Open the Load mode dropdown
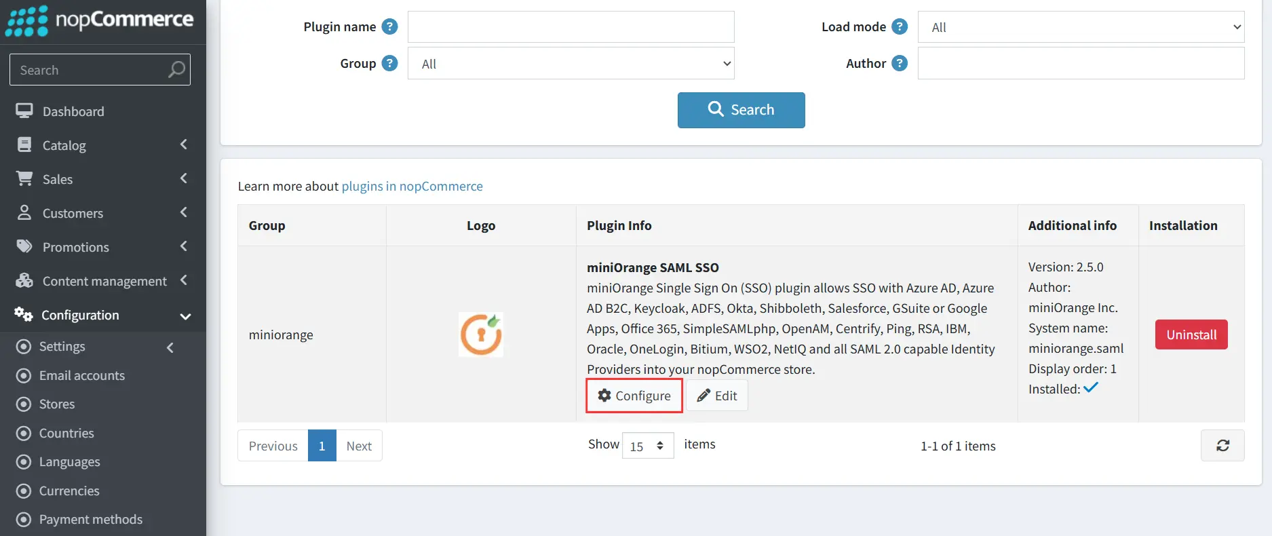This screenshot has height=536, width=1272. pos(1081,27)
